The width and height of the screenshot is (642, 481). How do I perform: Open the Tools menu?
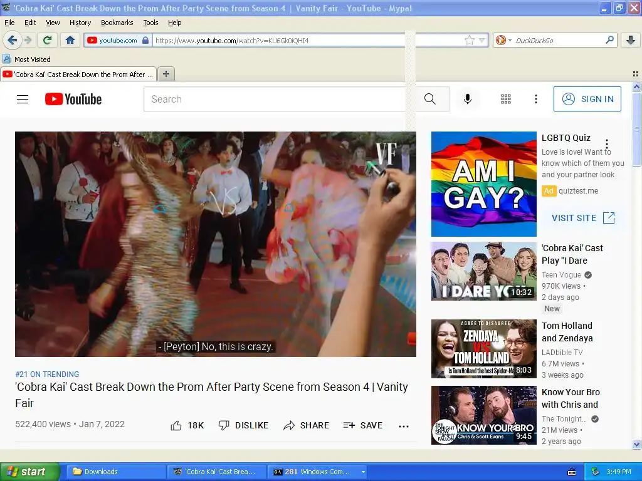150,23
